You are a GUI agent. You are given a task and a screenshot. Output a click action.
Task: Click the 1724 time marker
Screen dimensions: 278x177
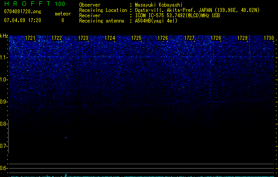click(110, 38)
